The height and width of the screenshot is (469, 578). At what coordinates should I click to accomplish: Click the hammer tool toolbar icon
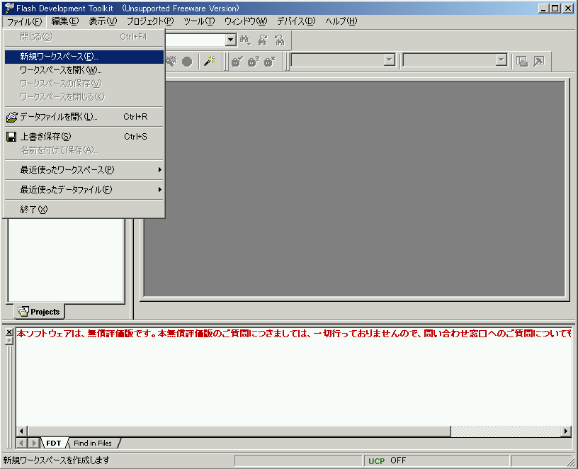pyautogui.click(x=539, y=61)
